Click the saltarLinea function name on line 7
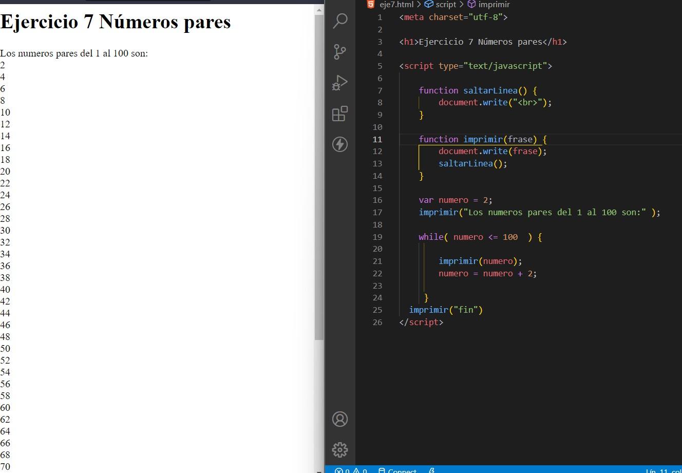Image resolution: width=682 pixels, height=473 pixels. click(490, 90)
